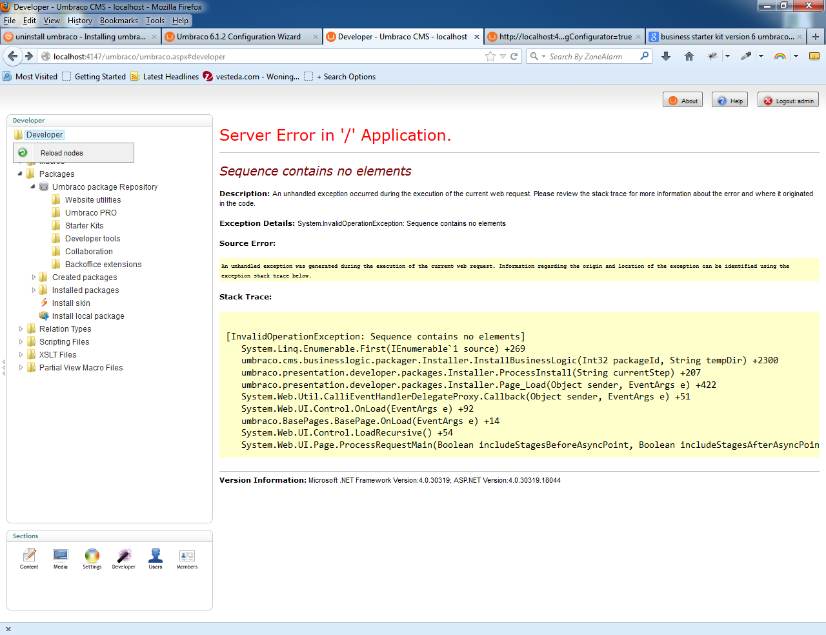Open the URL history dropdown arrow
Screen dimensions: 826x635
pos(503,56)
